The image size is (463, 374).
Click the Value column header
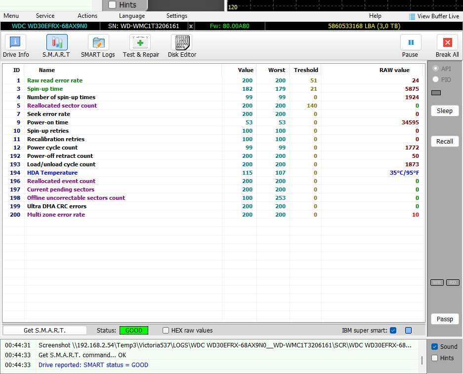click(x=246, y=70)
